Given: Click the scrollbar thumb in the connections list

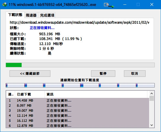Looking at the screenshot, I should click(152, 98).
